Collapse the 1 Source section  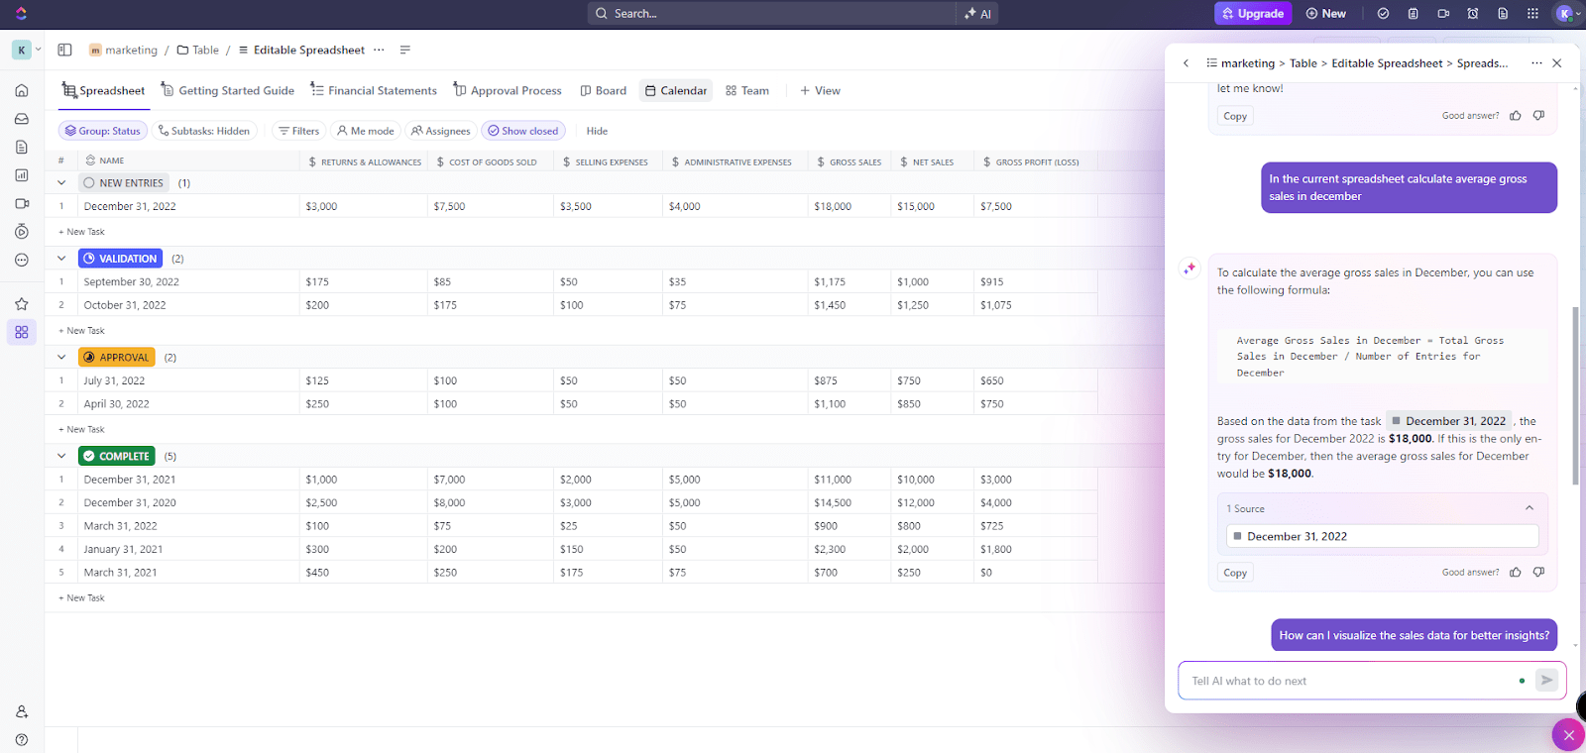tap(1529, 508)
